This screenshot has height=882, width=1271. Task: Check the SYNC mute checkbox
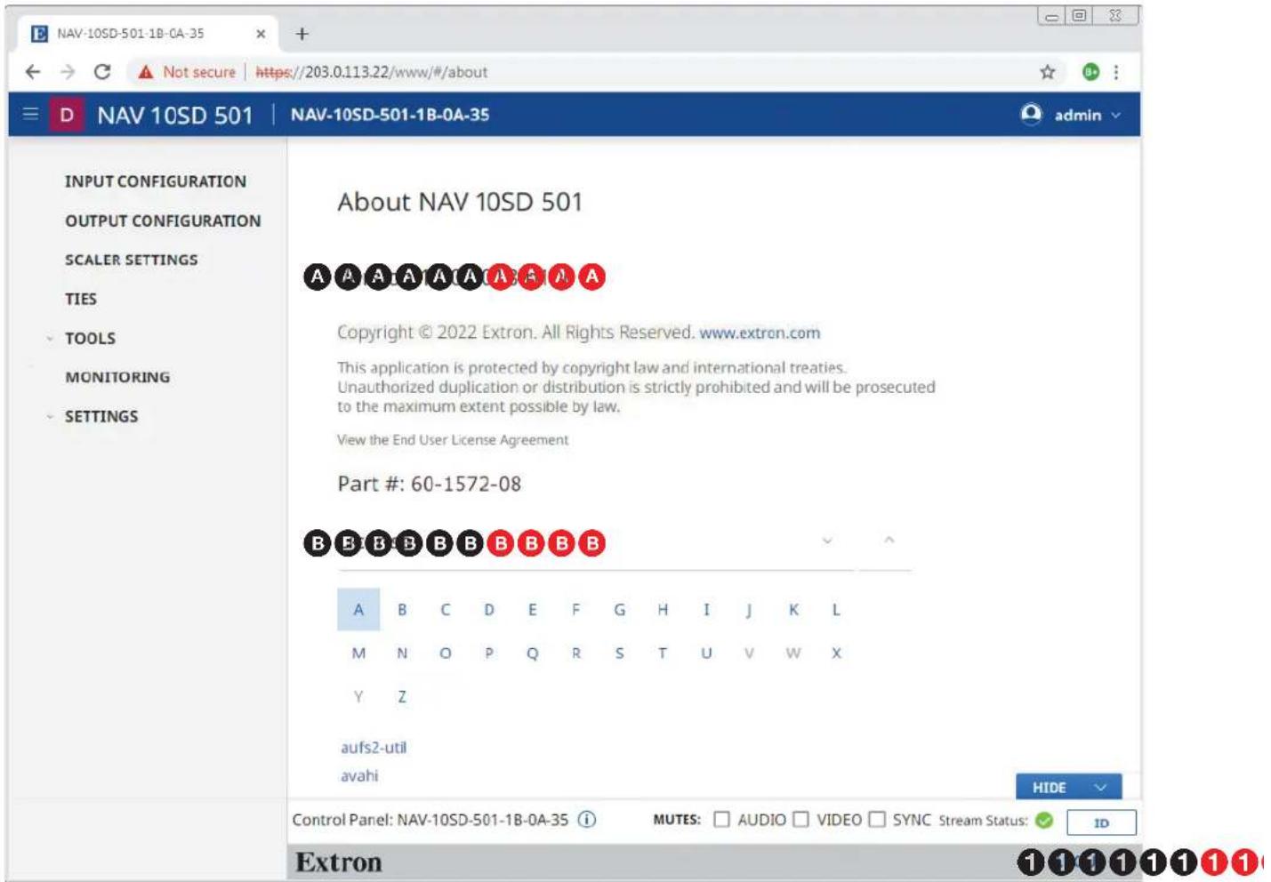(x=877, y=820)
